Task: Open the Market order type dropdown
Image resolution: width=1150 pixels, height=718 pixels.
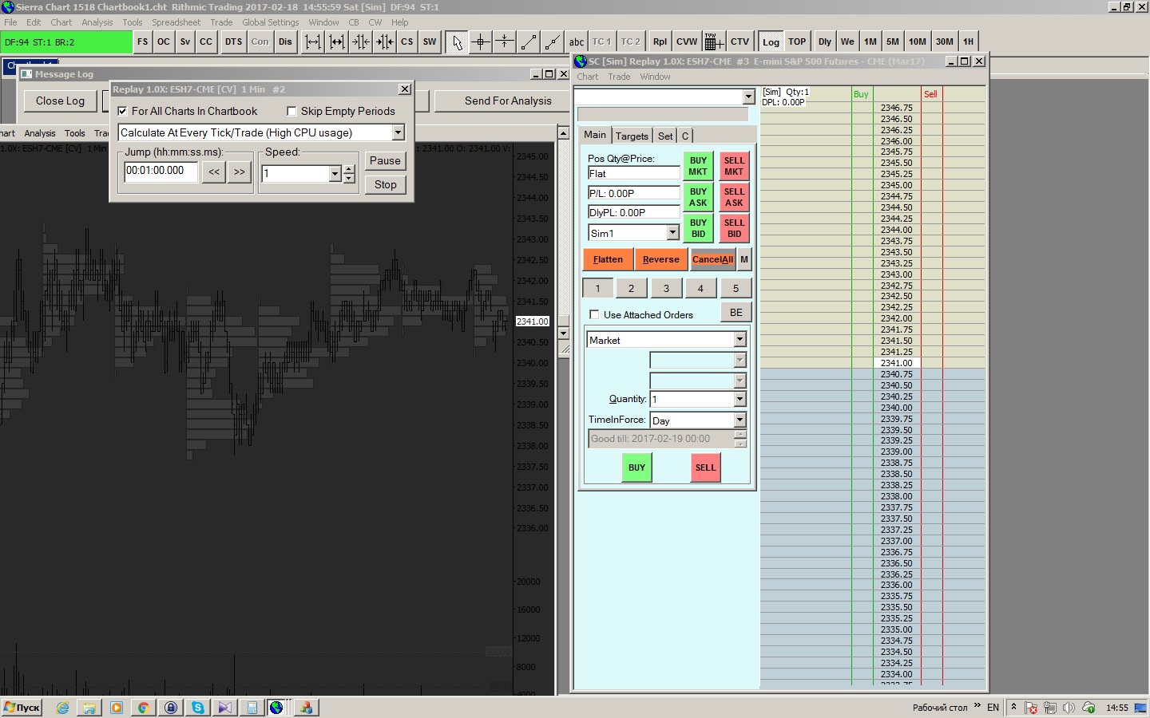Action: pyautogui.click(x=740, y=340)
